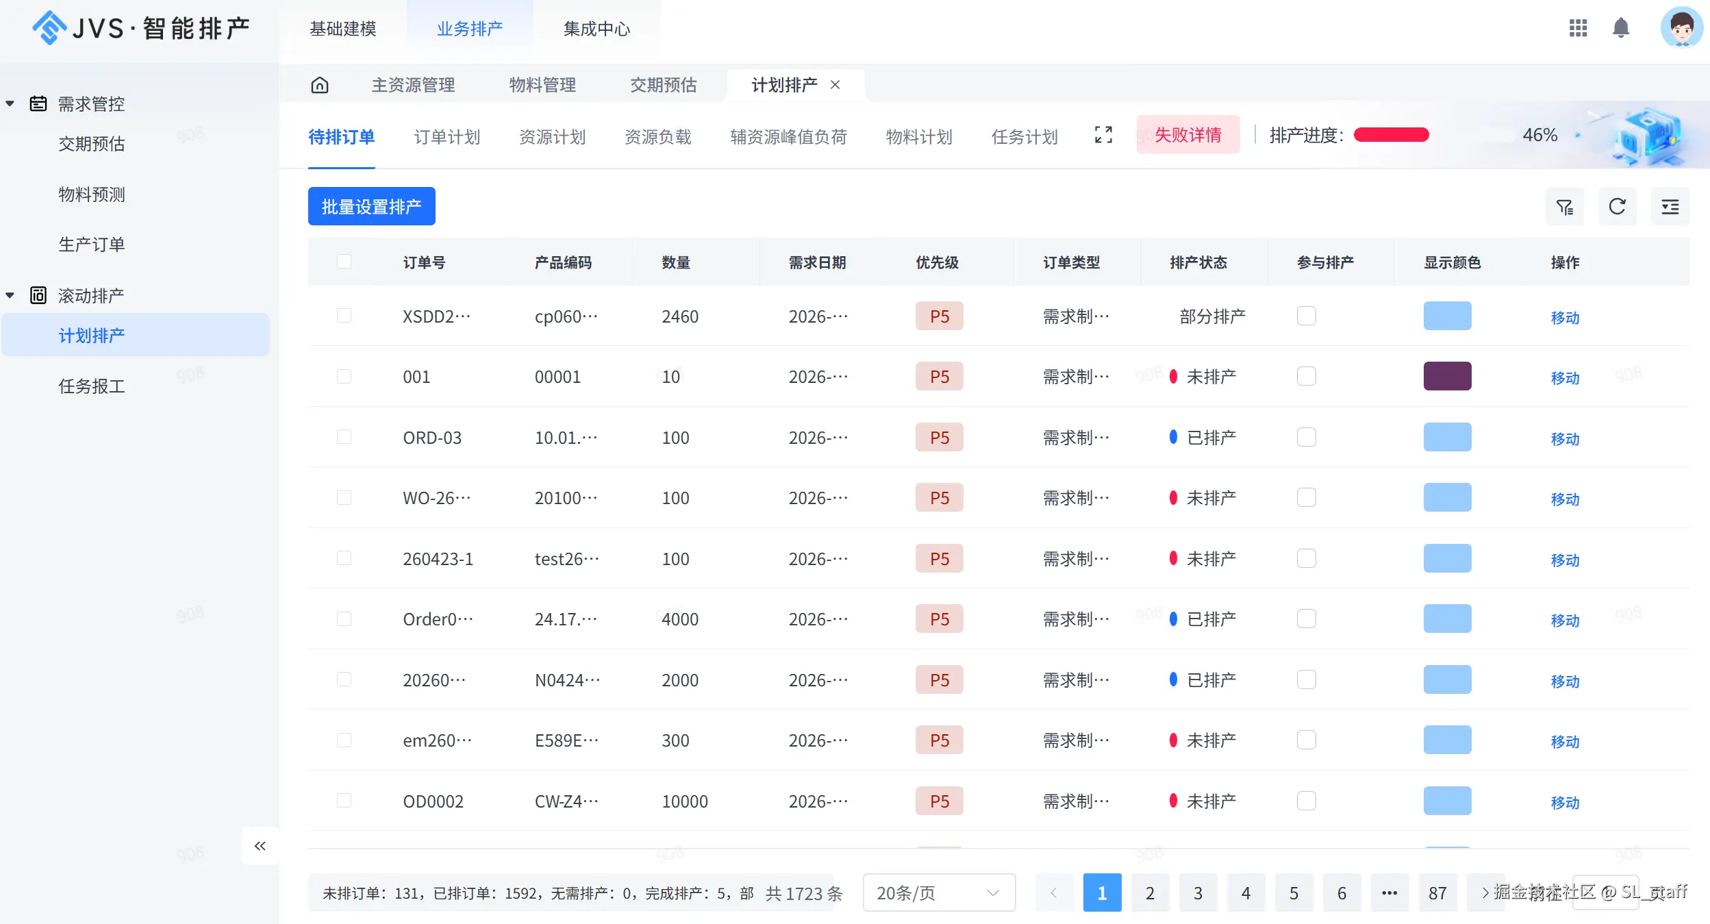Click P5 priority tag for order ORD-03
The width and height of the screenshot is (1710, 924).
coord(939,437)
